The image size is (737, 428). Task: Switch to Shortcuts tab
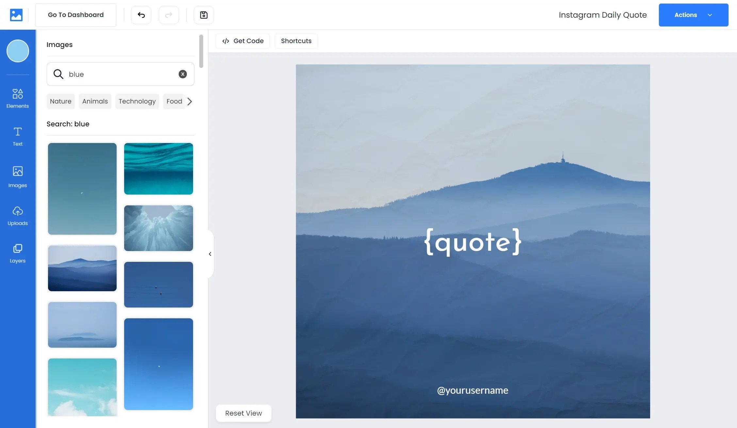click(x=296, y=41)
